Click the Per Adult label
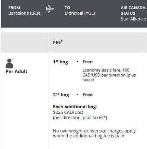This screenshot has width=147, height=149. coord(16,72)
